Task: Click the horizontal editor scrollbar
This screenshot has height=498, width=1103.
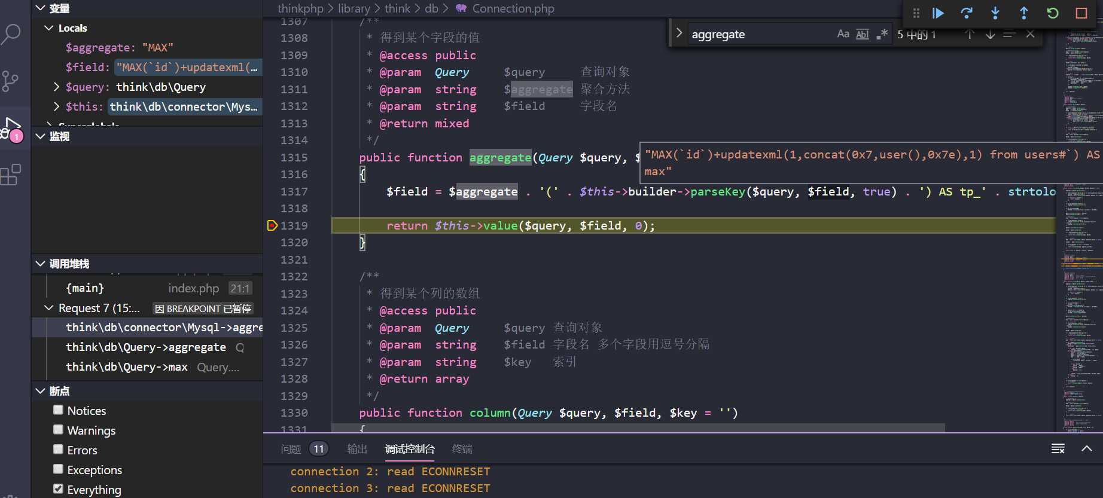Action: pos(638,428)
